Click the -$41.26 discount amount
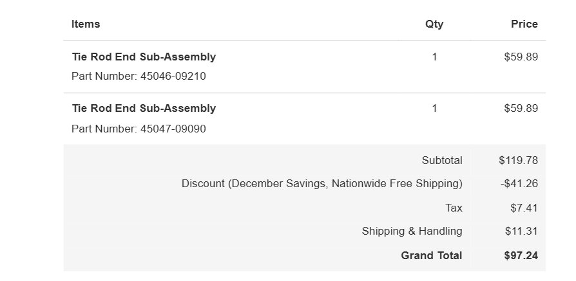576x281 pixels. click(519, 183)
